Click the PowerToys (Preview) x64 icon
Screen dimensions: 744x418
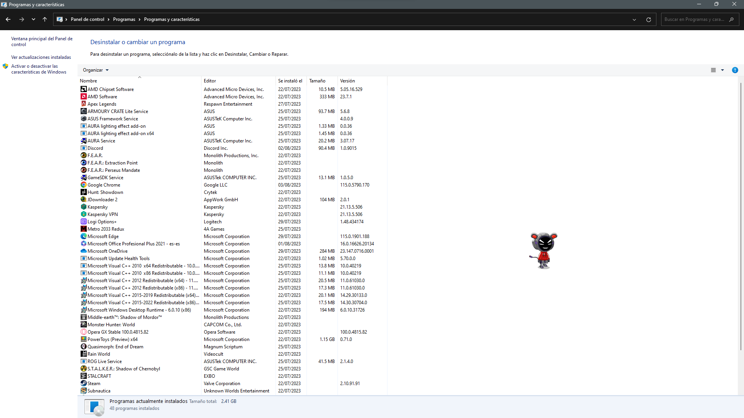83,339
